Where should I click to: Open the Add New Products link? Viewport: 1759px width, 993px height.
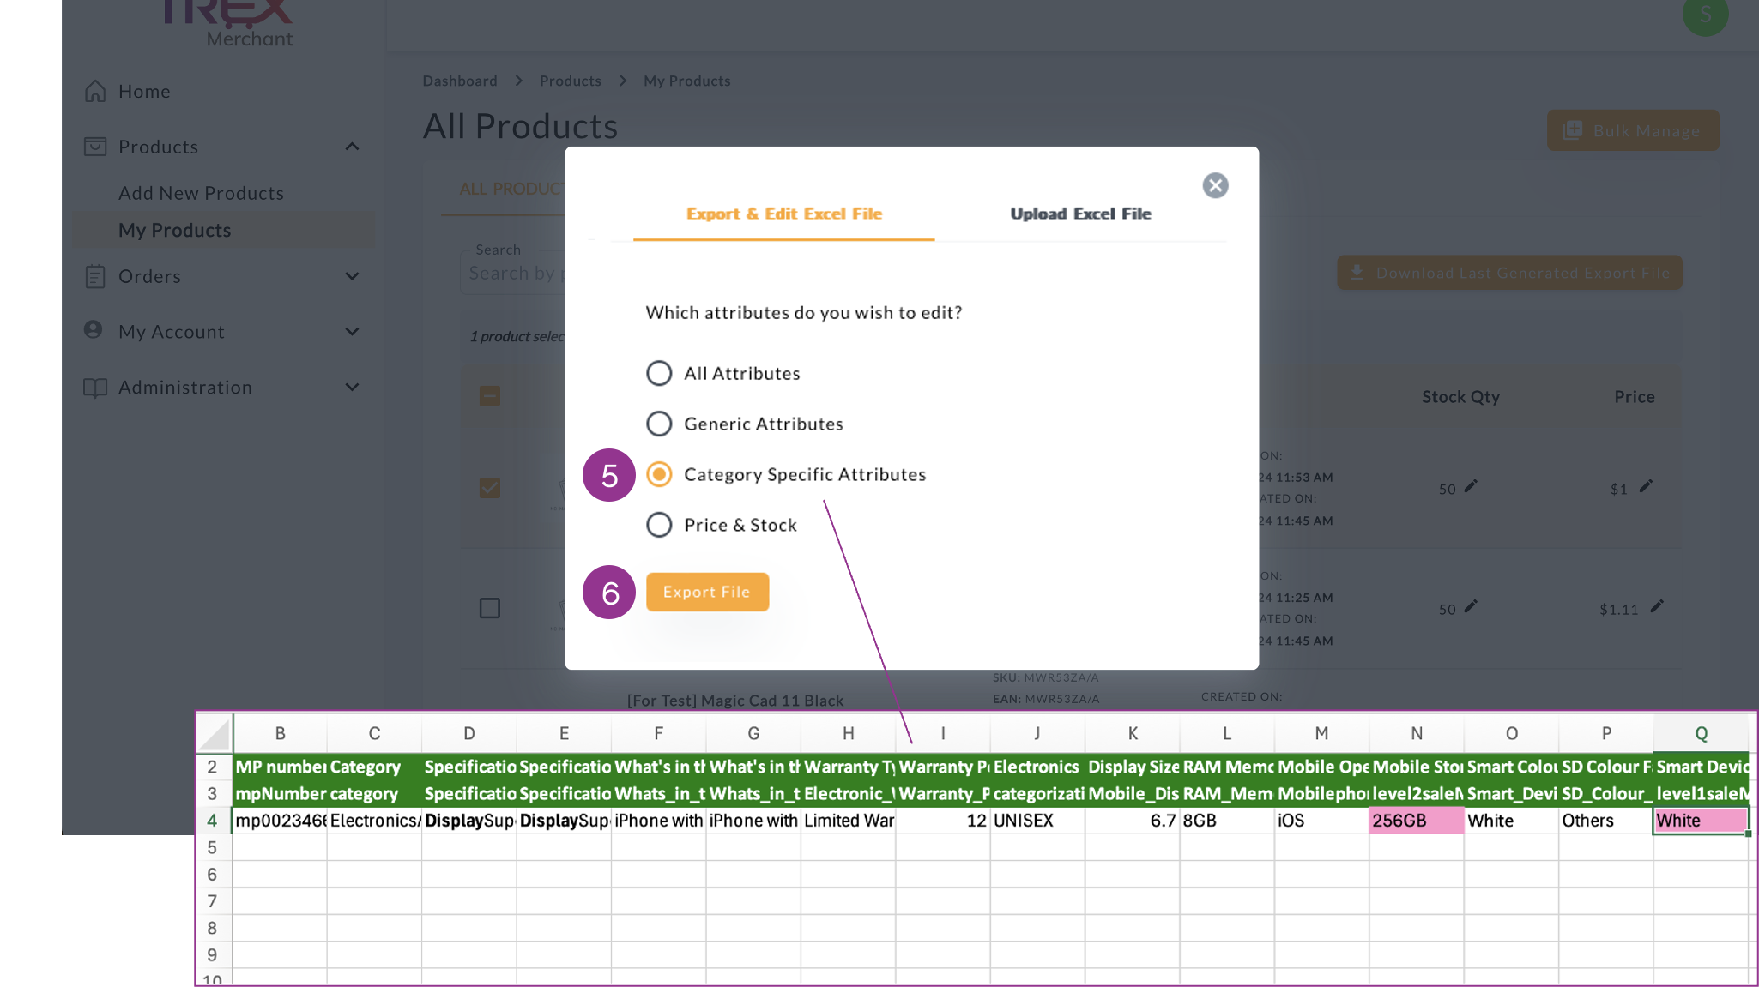point(201,193)
